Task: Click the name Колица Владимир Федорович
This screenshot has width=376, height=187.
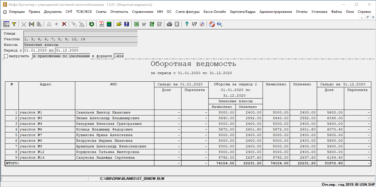Action: (x=104, y=129)
